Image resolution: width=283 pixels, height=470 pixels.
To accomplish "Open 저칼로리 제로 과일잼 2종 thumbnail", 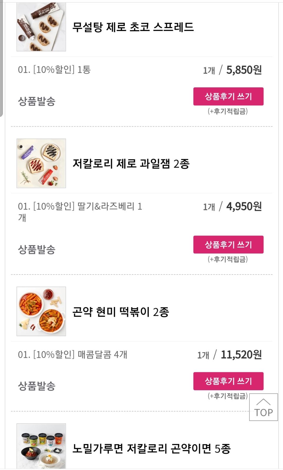I will pyautogui.click(x=41, y=163).
